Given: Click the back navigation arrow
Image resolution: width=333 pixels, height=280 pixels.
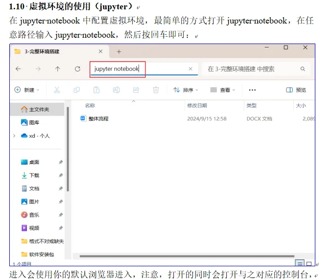Looking at the screenshot, I should 18,69.
